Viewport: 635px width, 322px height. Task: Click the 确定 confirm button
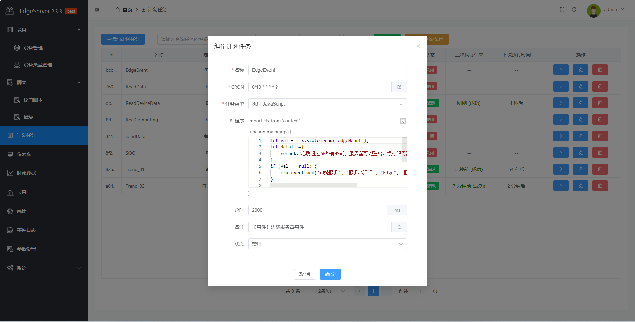pyautogui.click(x=330, y=274)
